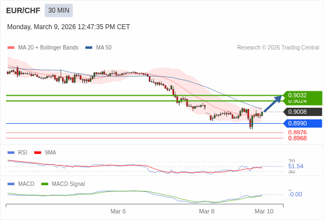
Task: Click the pink MA 20 legend swatch
Action: [11, 48]
